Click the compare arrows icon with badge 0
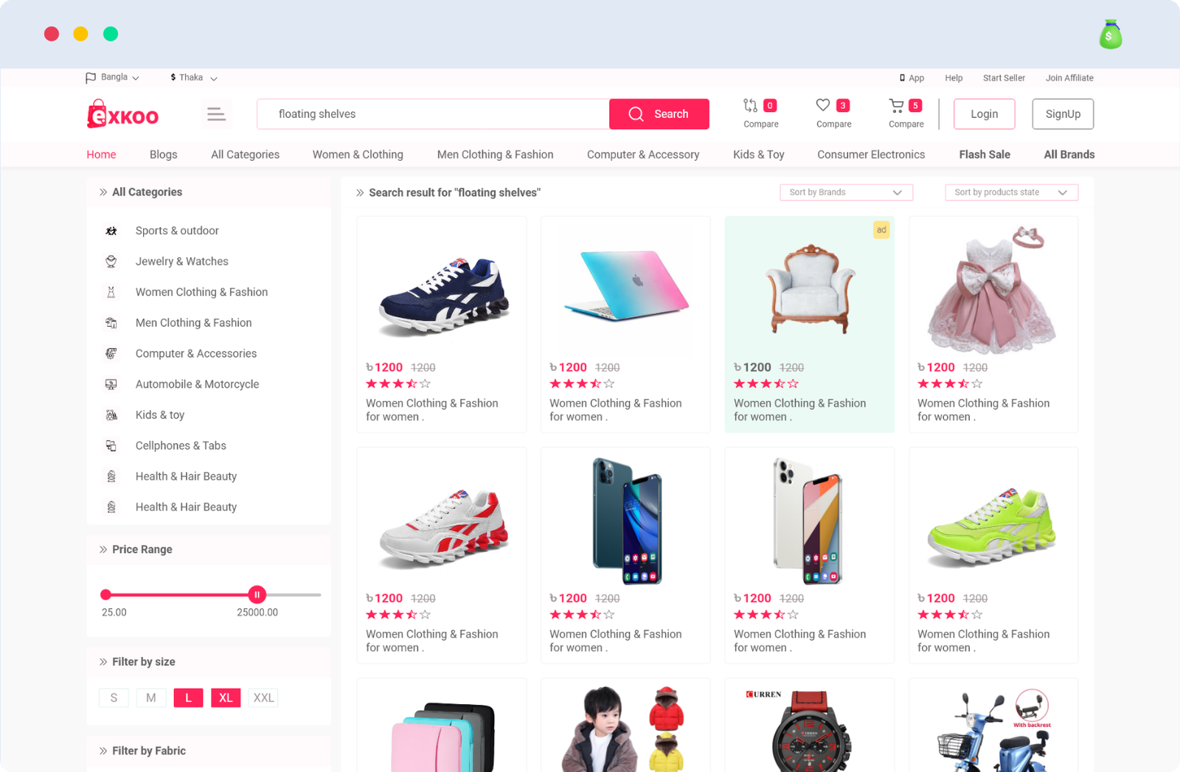Screen dimensions: 1180x772 [x=751, y=105]
